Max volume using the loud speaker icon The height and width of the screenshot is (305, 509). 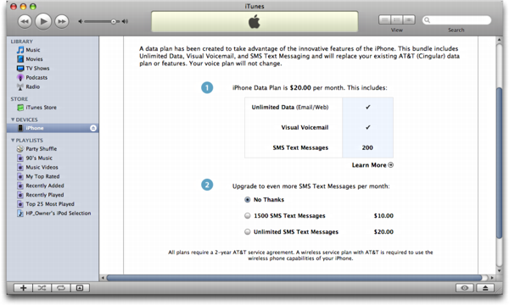click(x=125, y=21)
